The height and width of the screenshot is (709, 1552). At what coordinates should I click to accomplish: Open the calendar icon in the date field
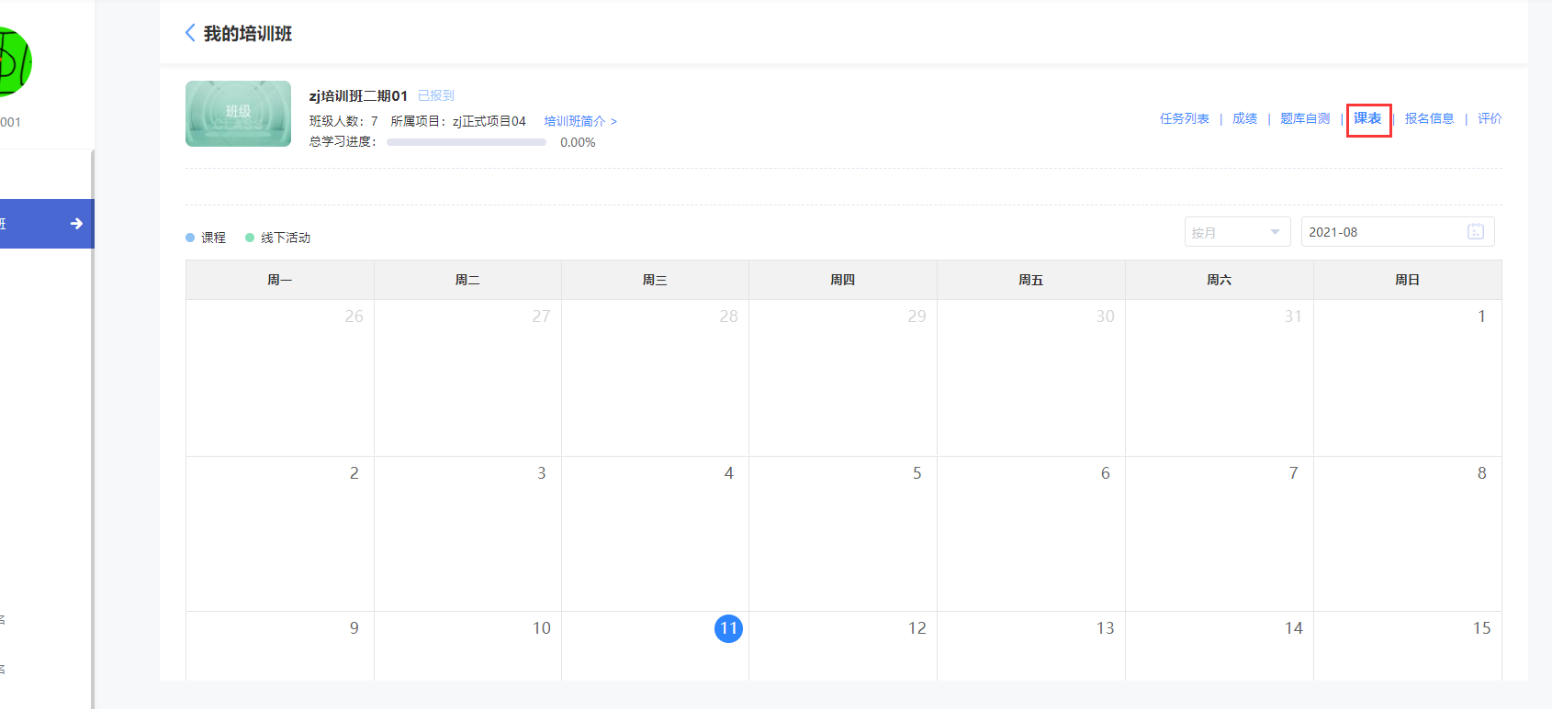[x=1476, y=232]
